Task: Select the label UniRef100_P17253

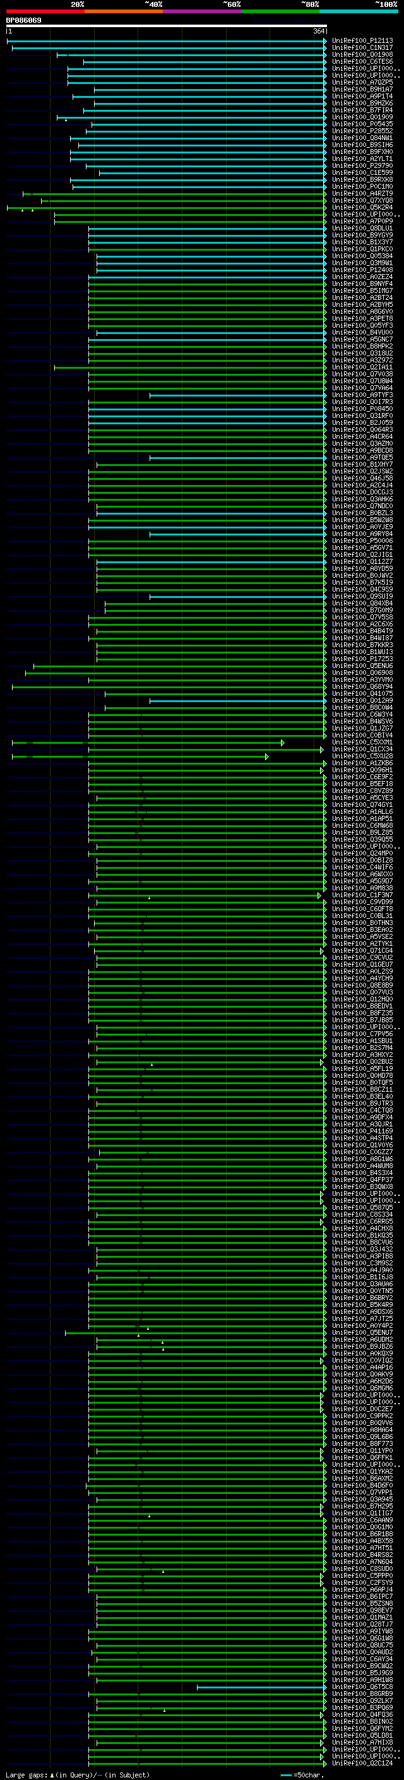Action: tap(362, 659)
